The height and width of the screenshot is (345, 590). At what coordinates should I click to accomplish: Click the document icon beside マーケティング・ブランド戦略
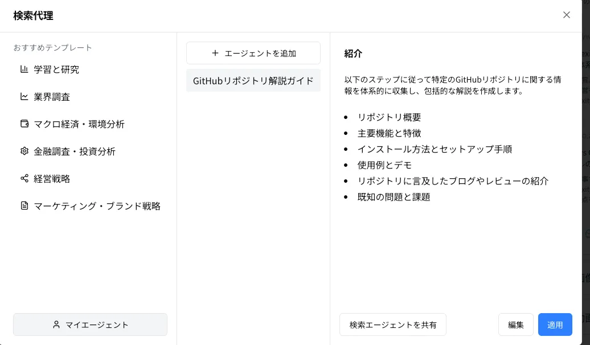(24, 206)
